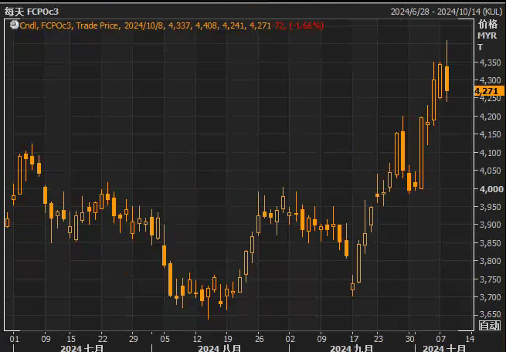Click the 17 September date tick
506x352 pixels.
pos(354,339)
